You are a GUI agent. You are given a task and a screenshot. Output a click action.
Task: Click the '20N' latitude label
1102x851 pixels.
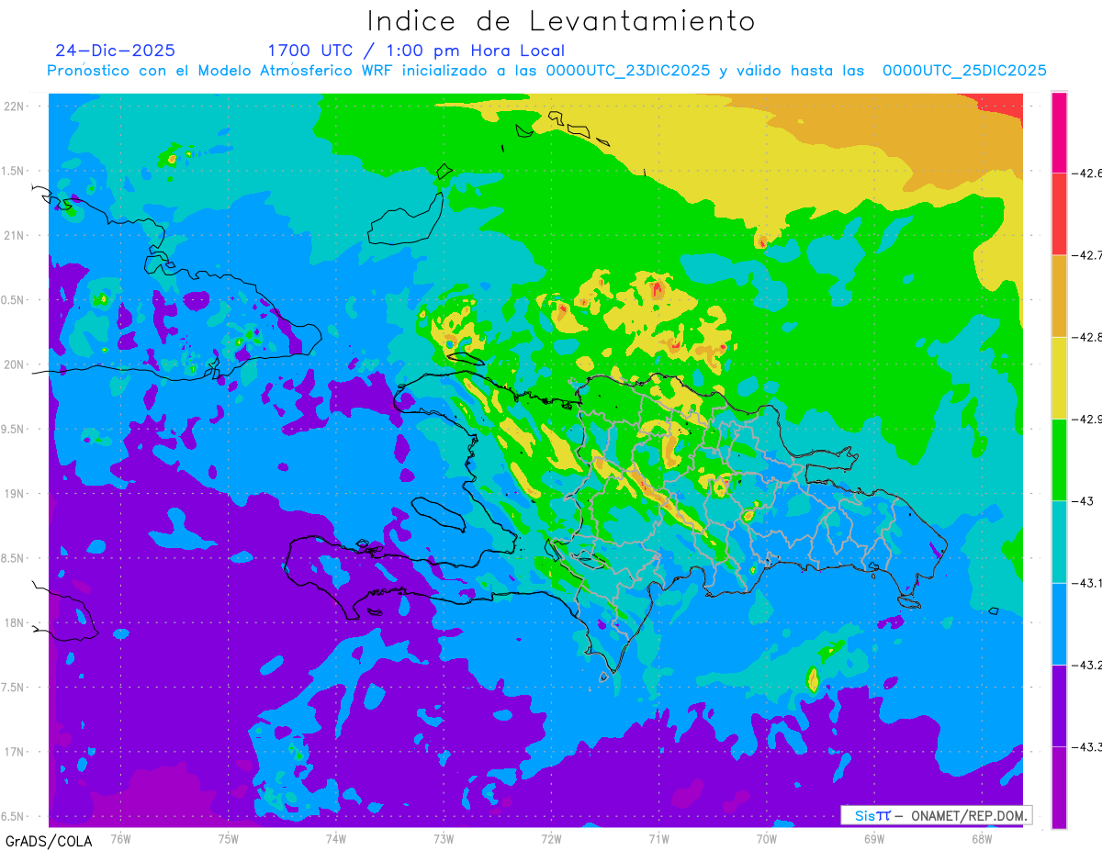tap(15, 364)
